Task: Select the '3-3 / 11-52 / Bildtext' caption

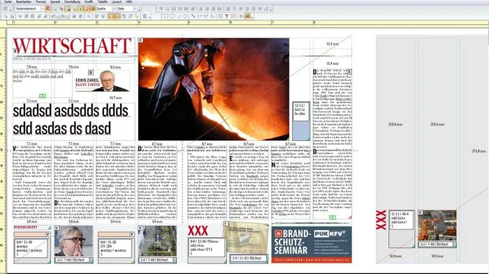Action: 249,258
